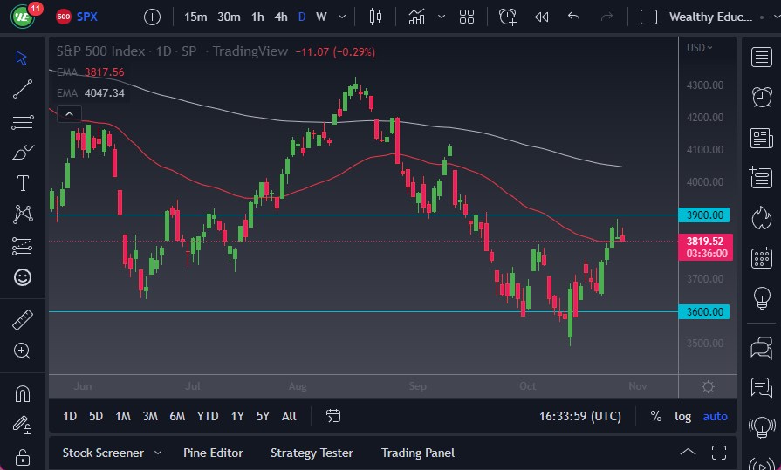781x470 pixels.
Task: Select the trend line drawing tool
Action: point(23,88)
